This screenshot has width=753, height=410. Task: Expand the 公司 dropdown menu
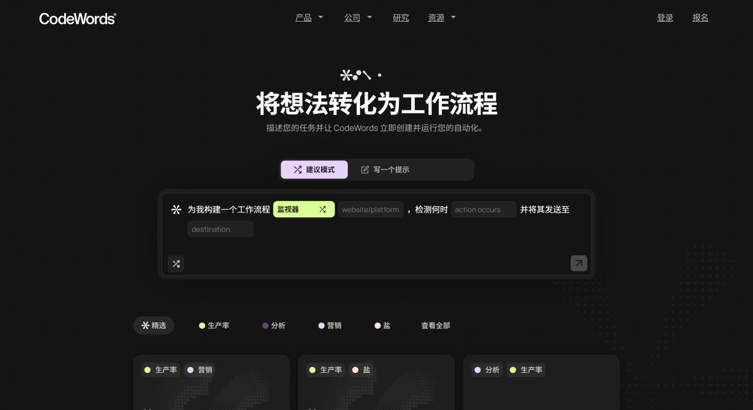[x=358, y=18]
